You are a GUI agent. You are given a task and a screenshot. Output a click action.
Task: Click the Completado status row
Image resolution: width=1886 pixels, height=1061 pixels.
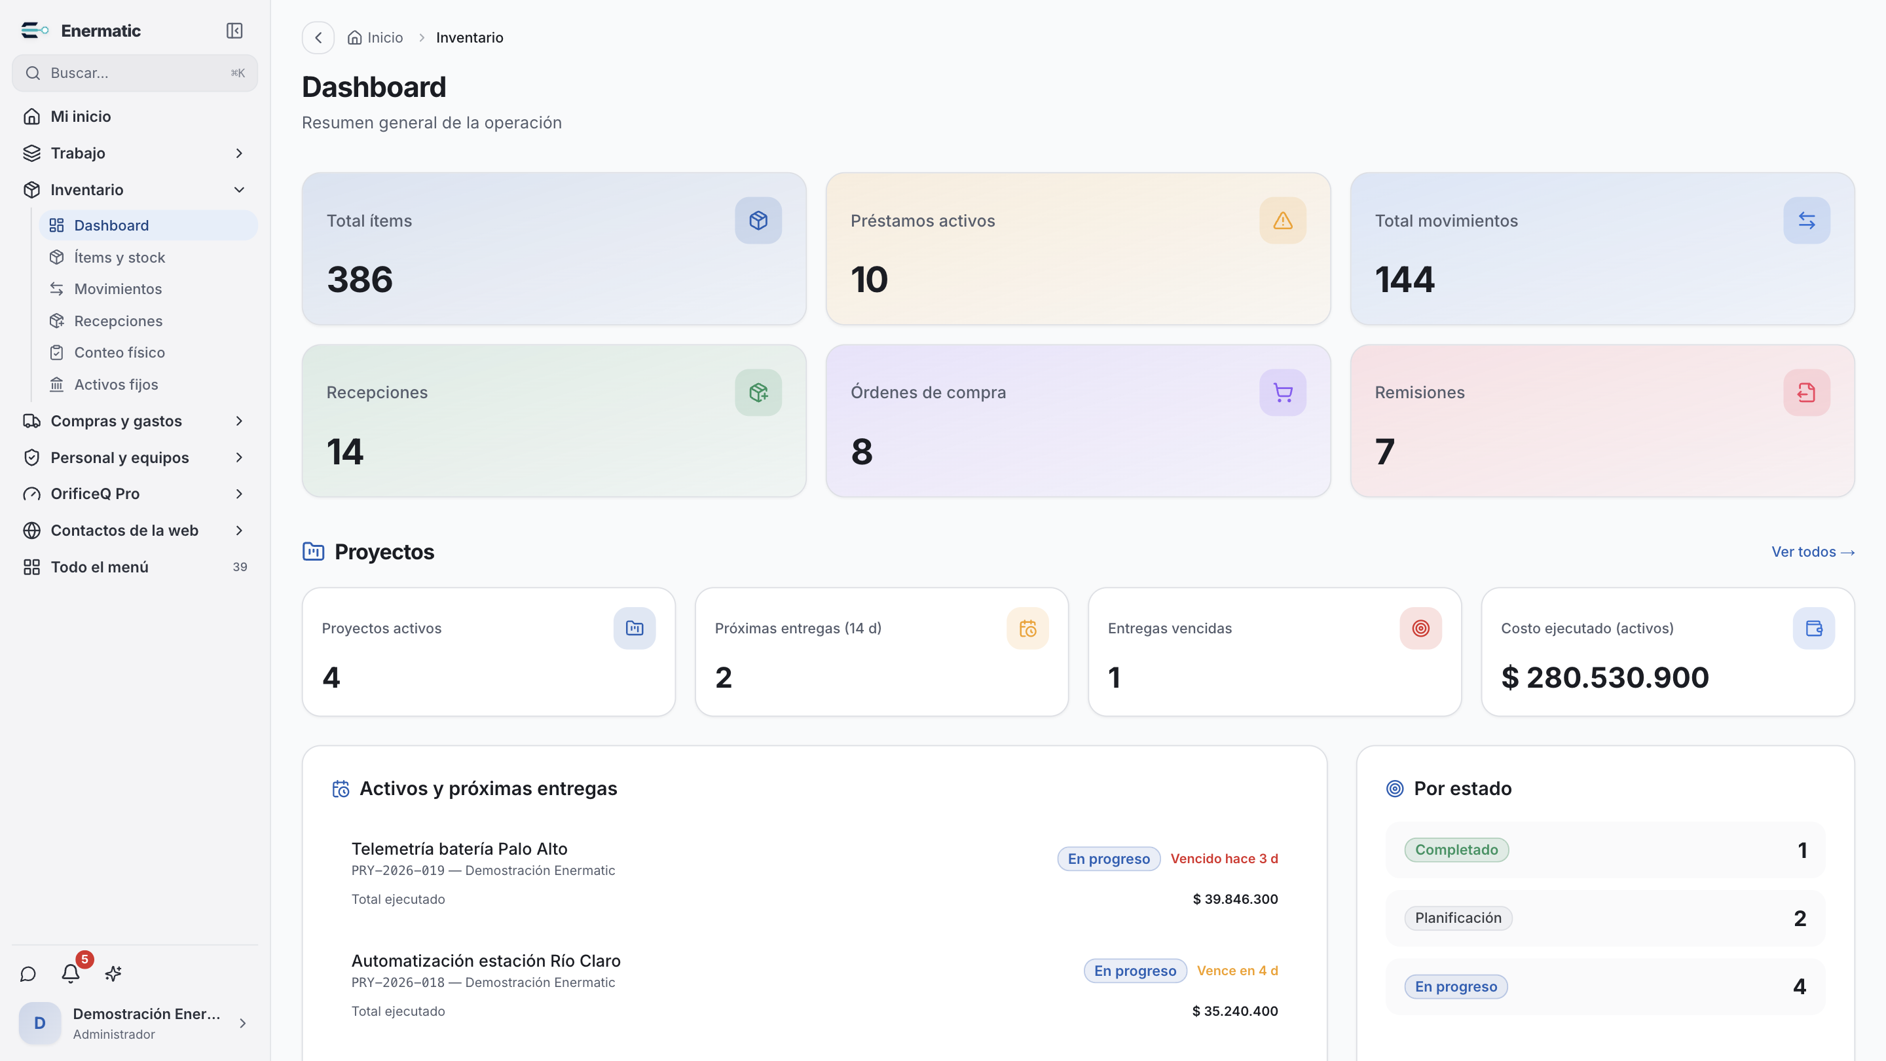point(1606,850)
